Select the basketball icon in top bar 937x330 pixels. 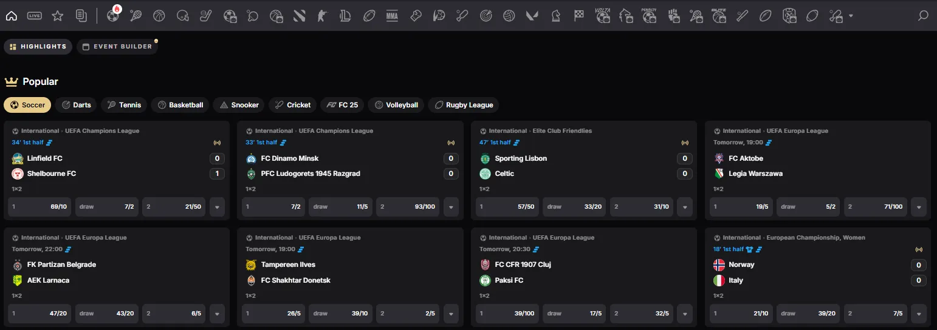(159, 16)
